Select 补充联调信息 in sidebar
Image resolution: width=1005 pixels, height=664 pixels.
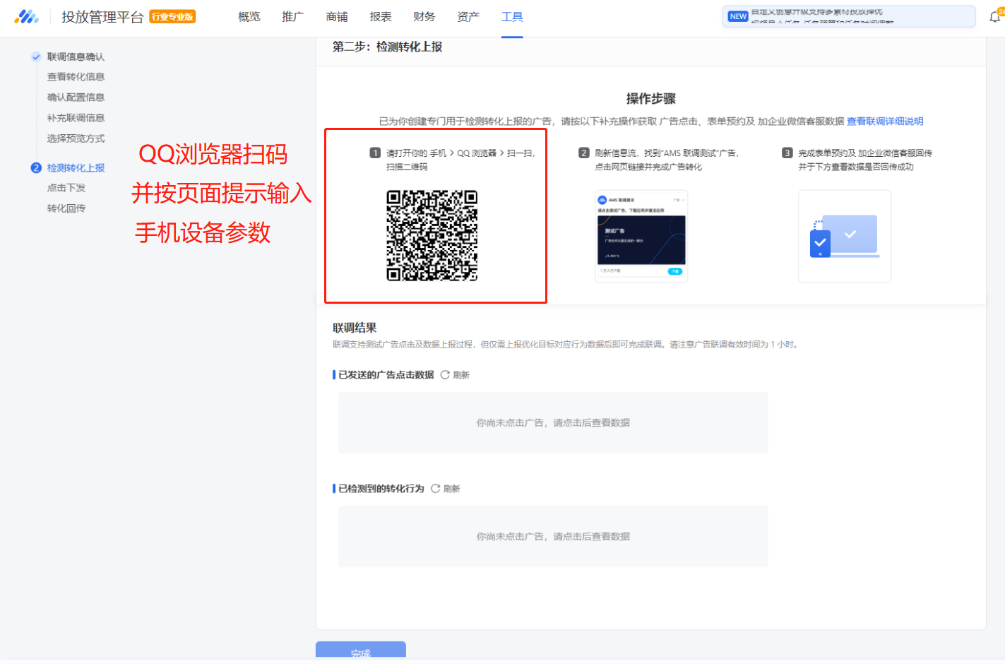(76, 118)
